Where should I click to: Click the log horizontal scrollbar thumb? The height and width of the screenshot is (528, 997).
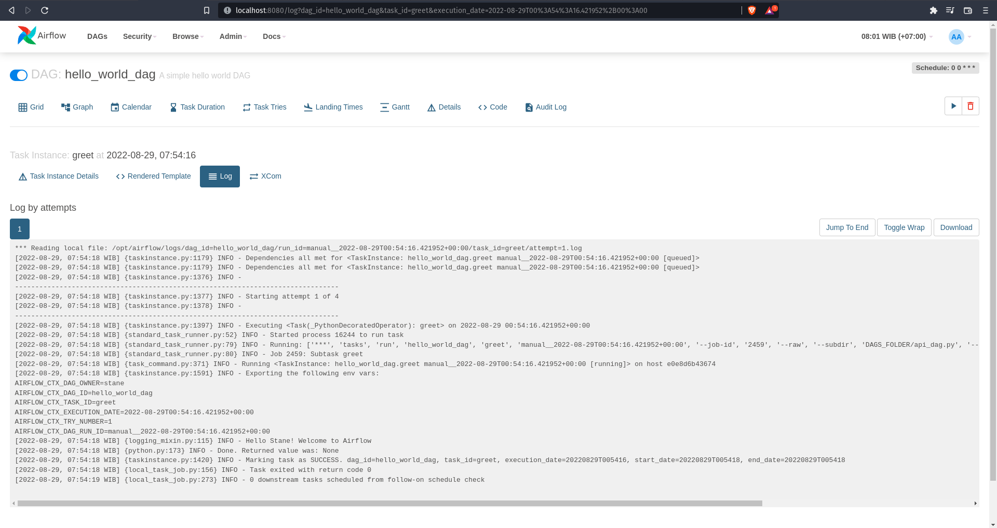[x=389, y=503]
